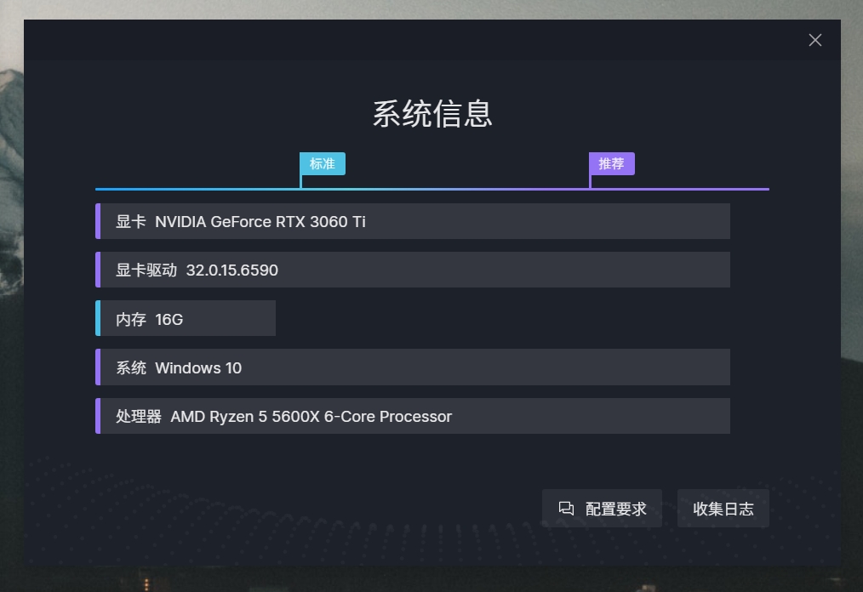The width and height of the screenshot is (863, 592).
Task: Open the 配置要求 requirements page
Action: pyautogui.click(x=615, y=509)
